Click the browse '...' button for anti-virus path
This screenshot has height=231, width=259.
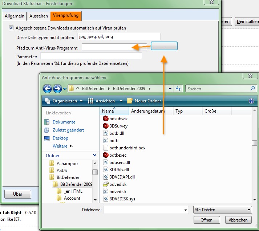[164, 46]
